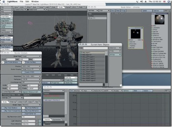The image size is (172, 127).
Task: Click the envelope E button beside Flare Intensity
Action: point(40,124)
